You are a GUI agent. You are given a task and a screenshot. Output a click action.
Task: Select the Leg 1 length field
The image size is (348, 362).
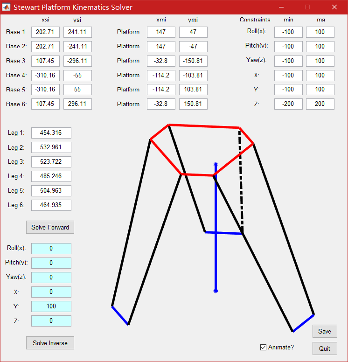pos(51,133)
